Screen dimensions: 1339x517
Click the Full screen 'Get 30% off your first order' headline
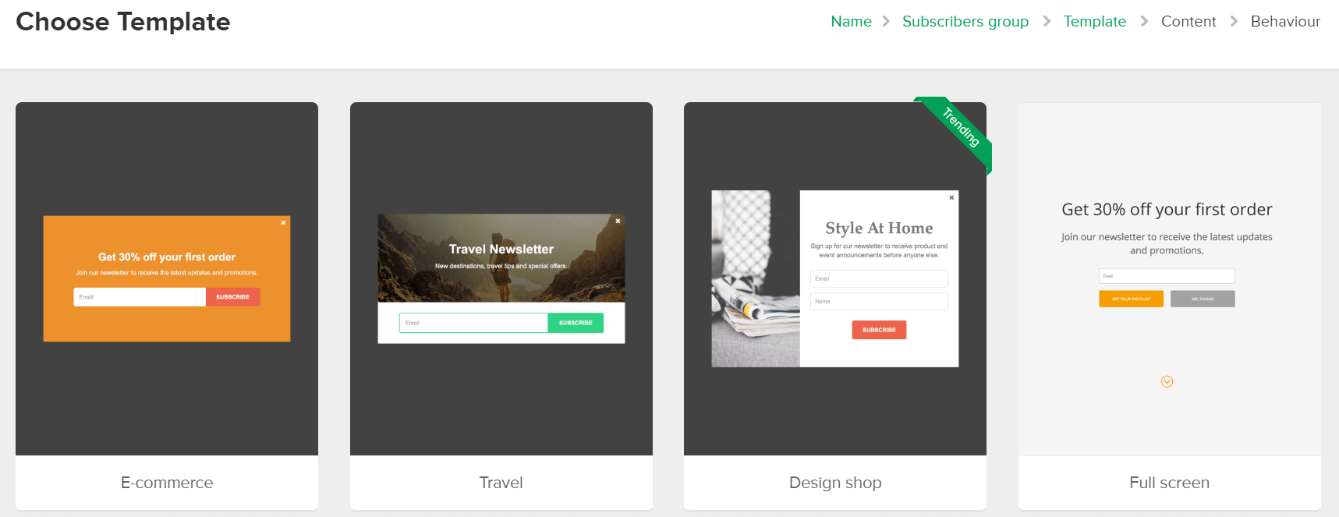pyautogui.click(x=1167, y=209)
